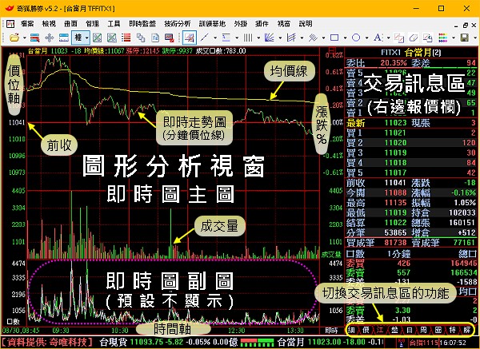Click the 即時 label below the chart
The width and height of the screenshot is (480, 349).
point(331,331)
